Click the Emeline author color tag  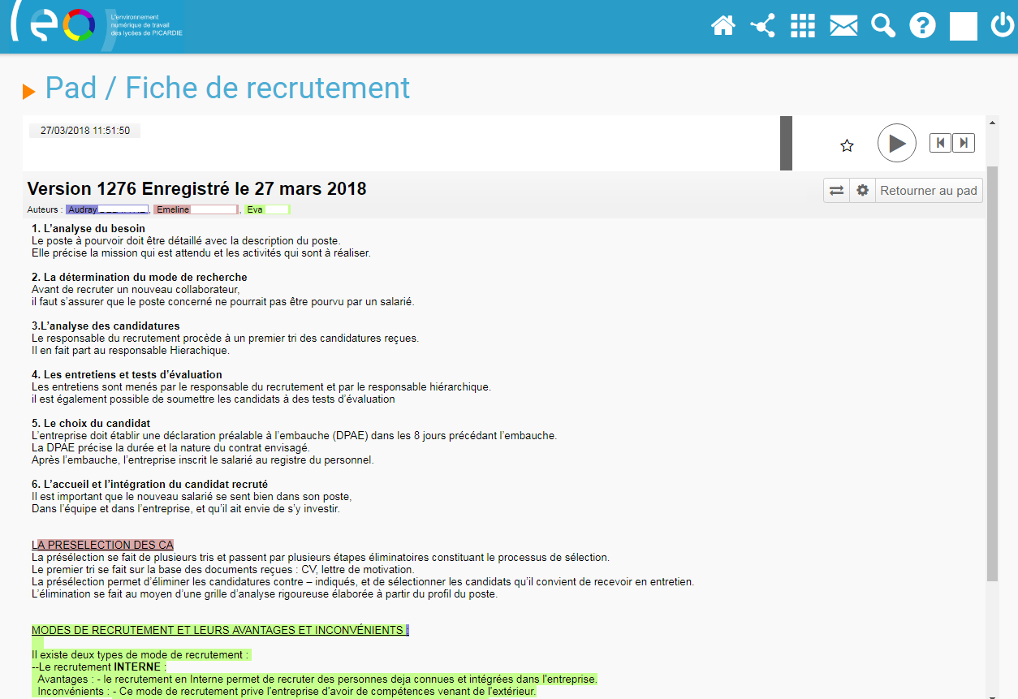(x=196, y=209)
